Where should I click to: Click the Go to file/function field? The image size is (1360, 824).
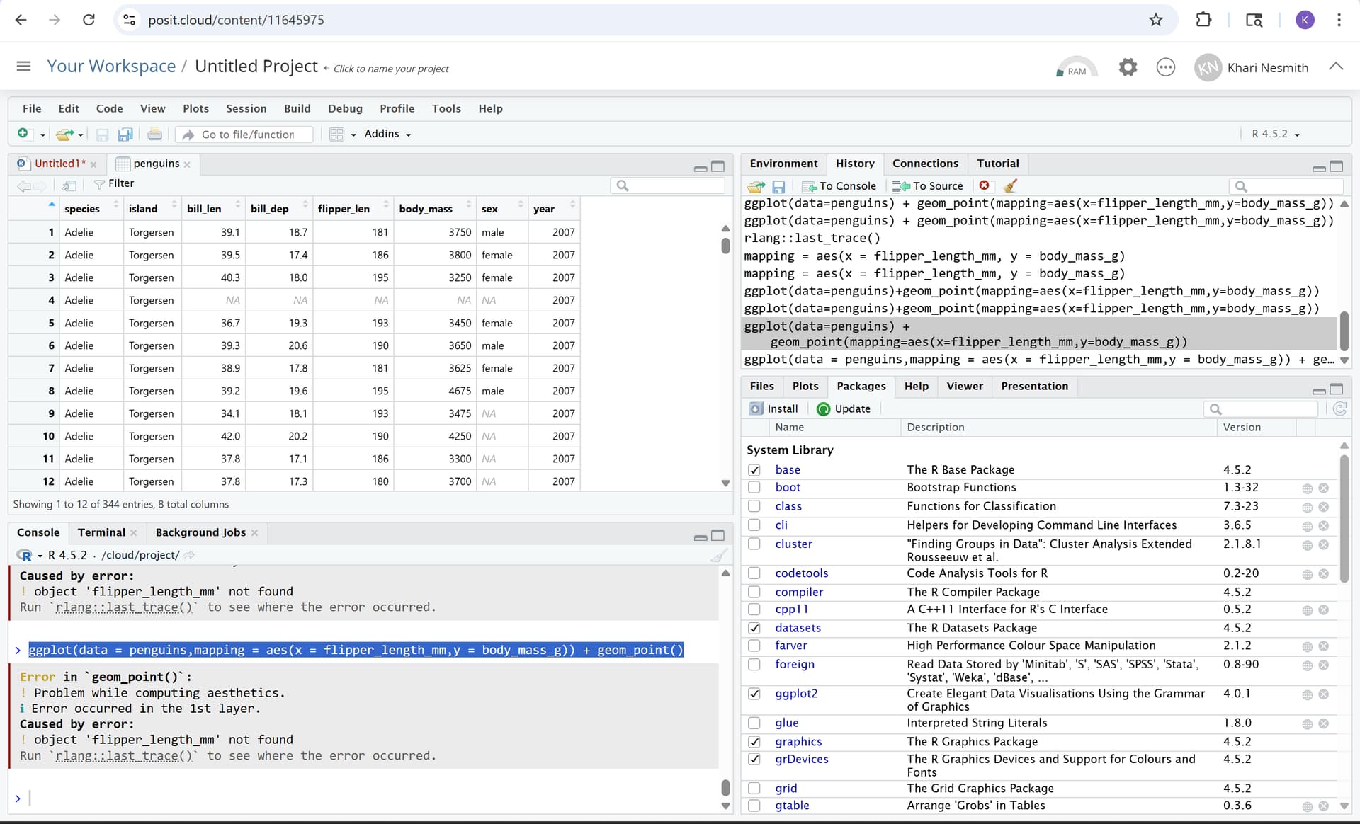(x=244, y=135)
